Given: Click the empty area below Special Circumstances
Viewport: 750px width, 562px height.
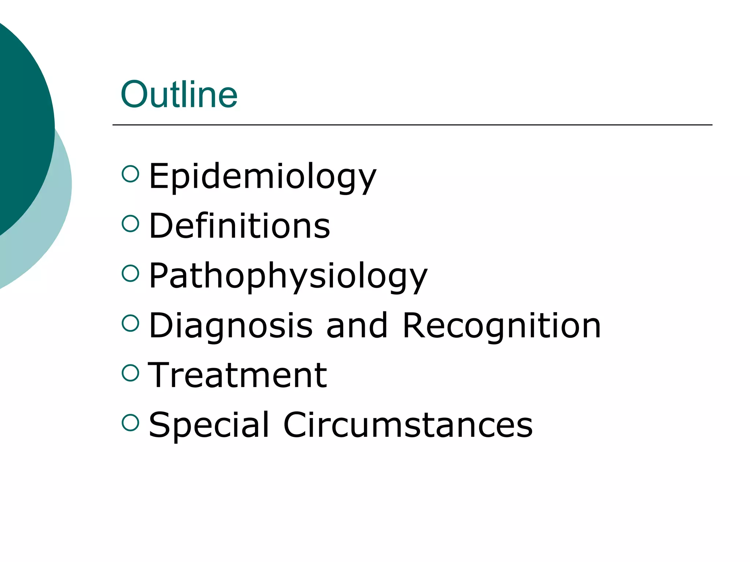Looking at the screenshot, I should [x=403, y=498].
